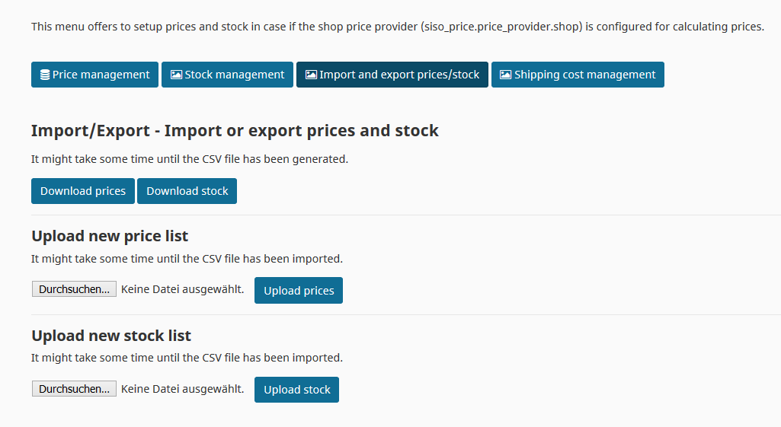Viewport: 781px width, 427px height.
Task: Click the siso_price.price_provider.shop text
Action: pos(501,27)
